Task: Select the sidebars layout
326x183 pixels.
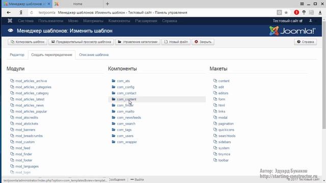Action: coord(225,142)
